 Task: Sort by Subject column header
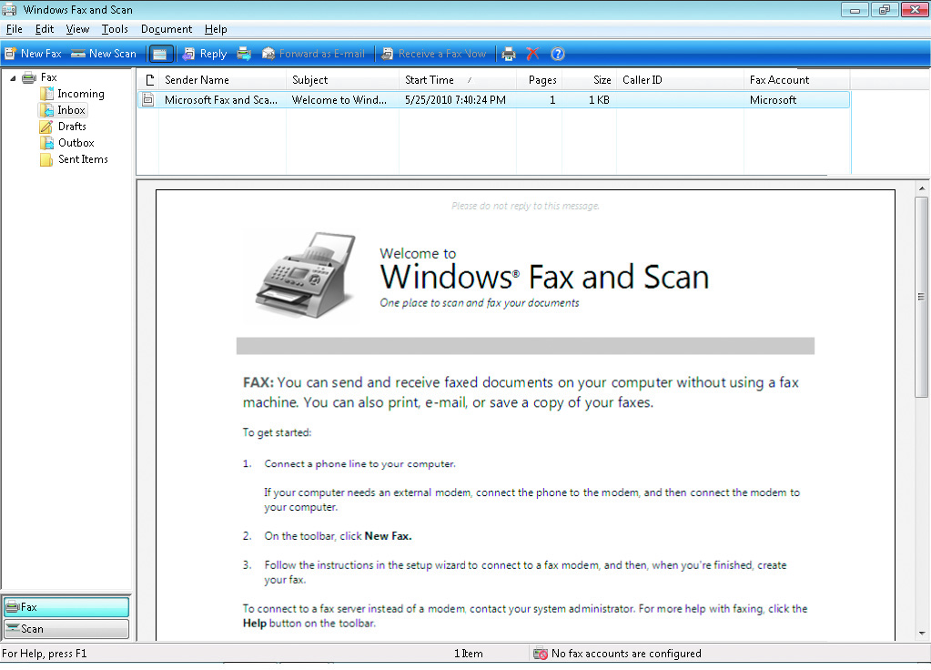pyautogui.click(x=342, y=80)
